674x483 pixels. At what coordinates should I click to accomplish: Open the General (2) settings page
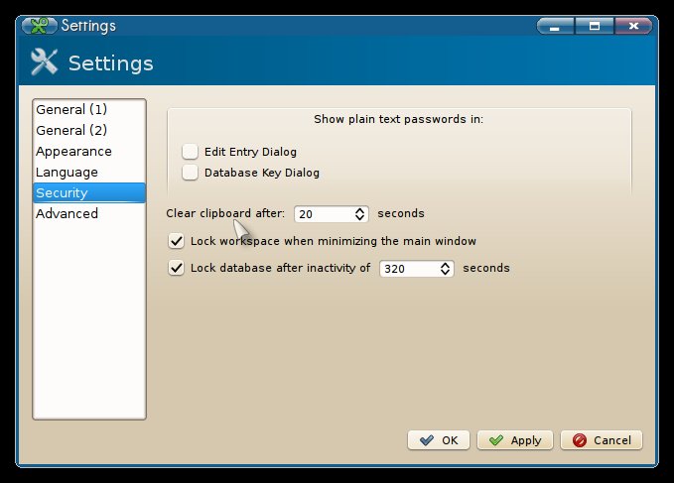[x=70, y=130]
